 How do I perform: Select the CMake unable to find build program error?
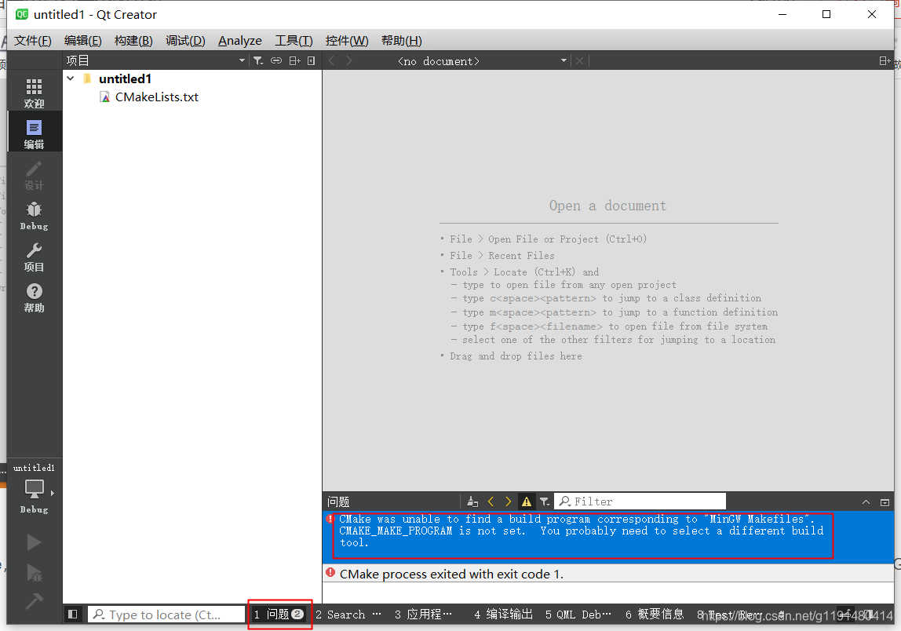tap(608, 537)
